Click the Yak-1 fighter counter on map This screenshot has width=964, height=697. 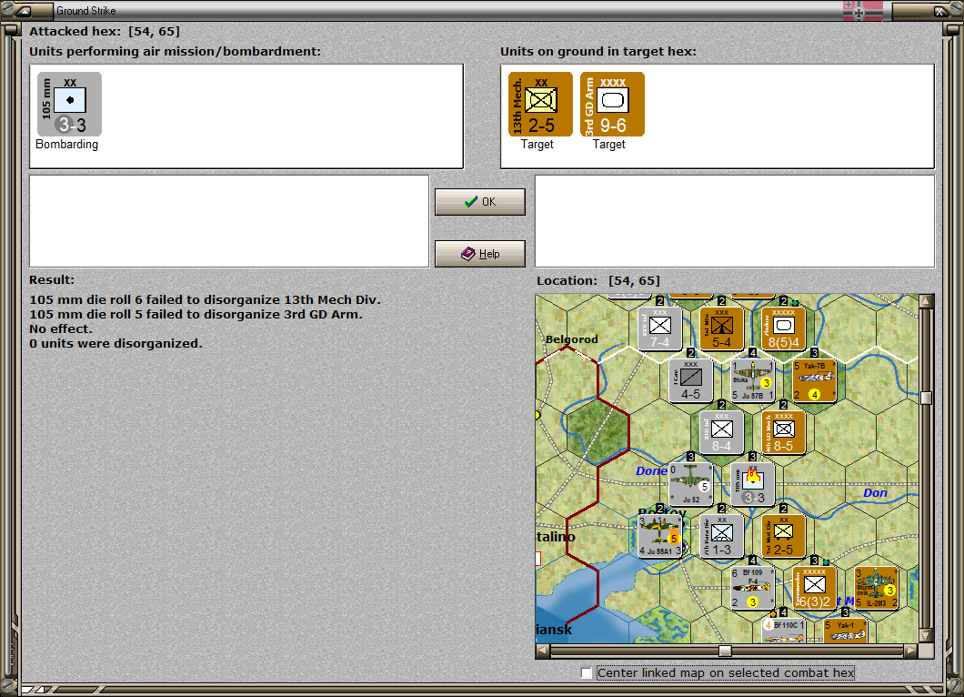(845, 631)
